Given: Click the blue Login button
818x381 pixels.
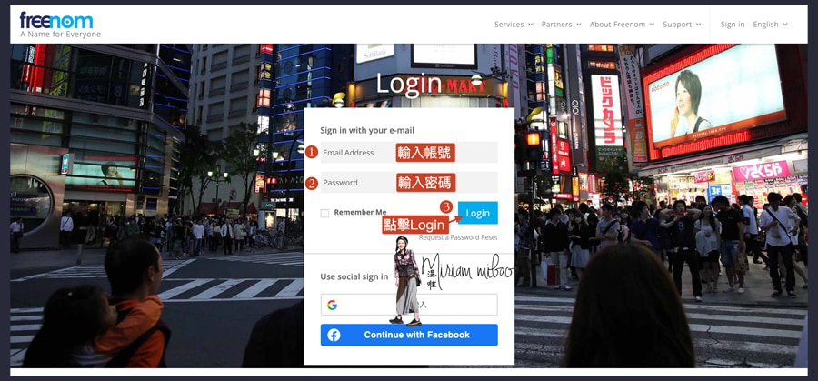Looking at the screenshot, I should [x=478, y=213].
